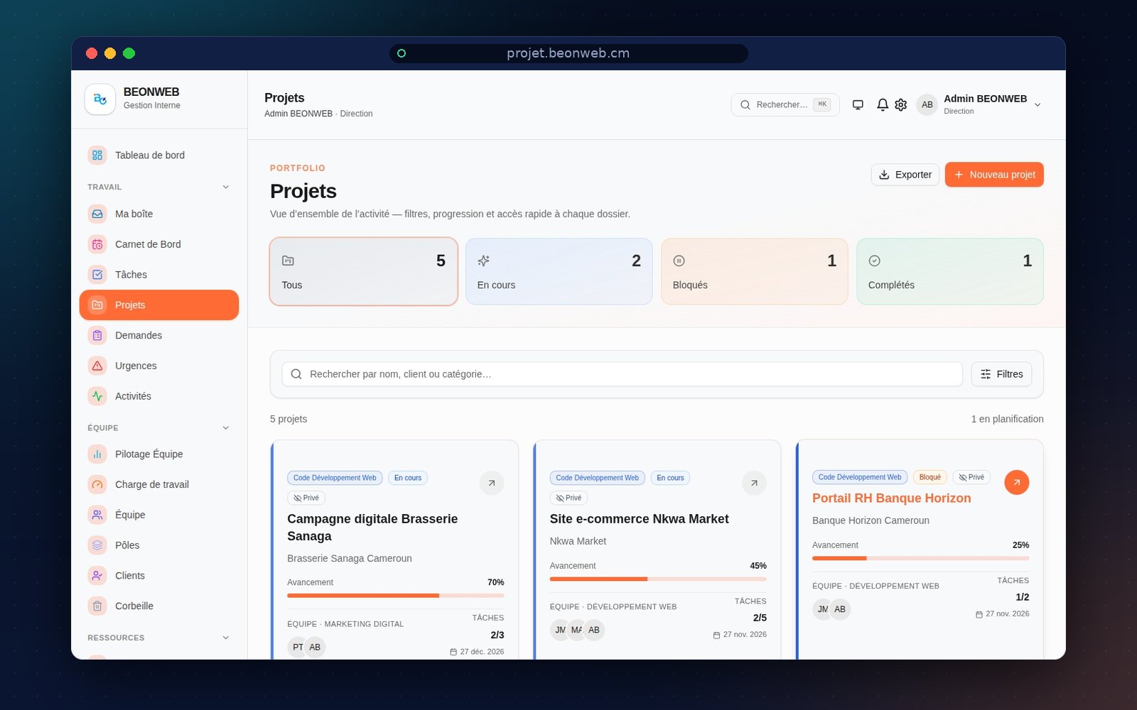Open arrow icon on Campagne digitale Brasserie Sanaga card
This screenshot has width=1137, height=710.
click(492, 483)
